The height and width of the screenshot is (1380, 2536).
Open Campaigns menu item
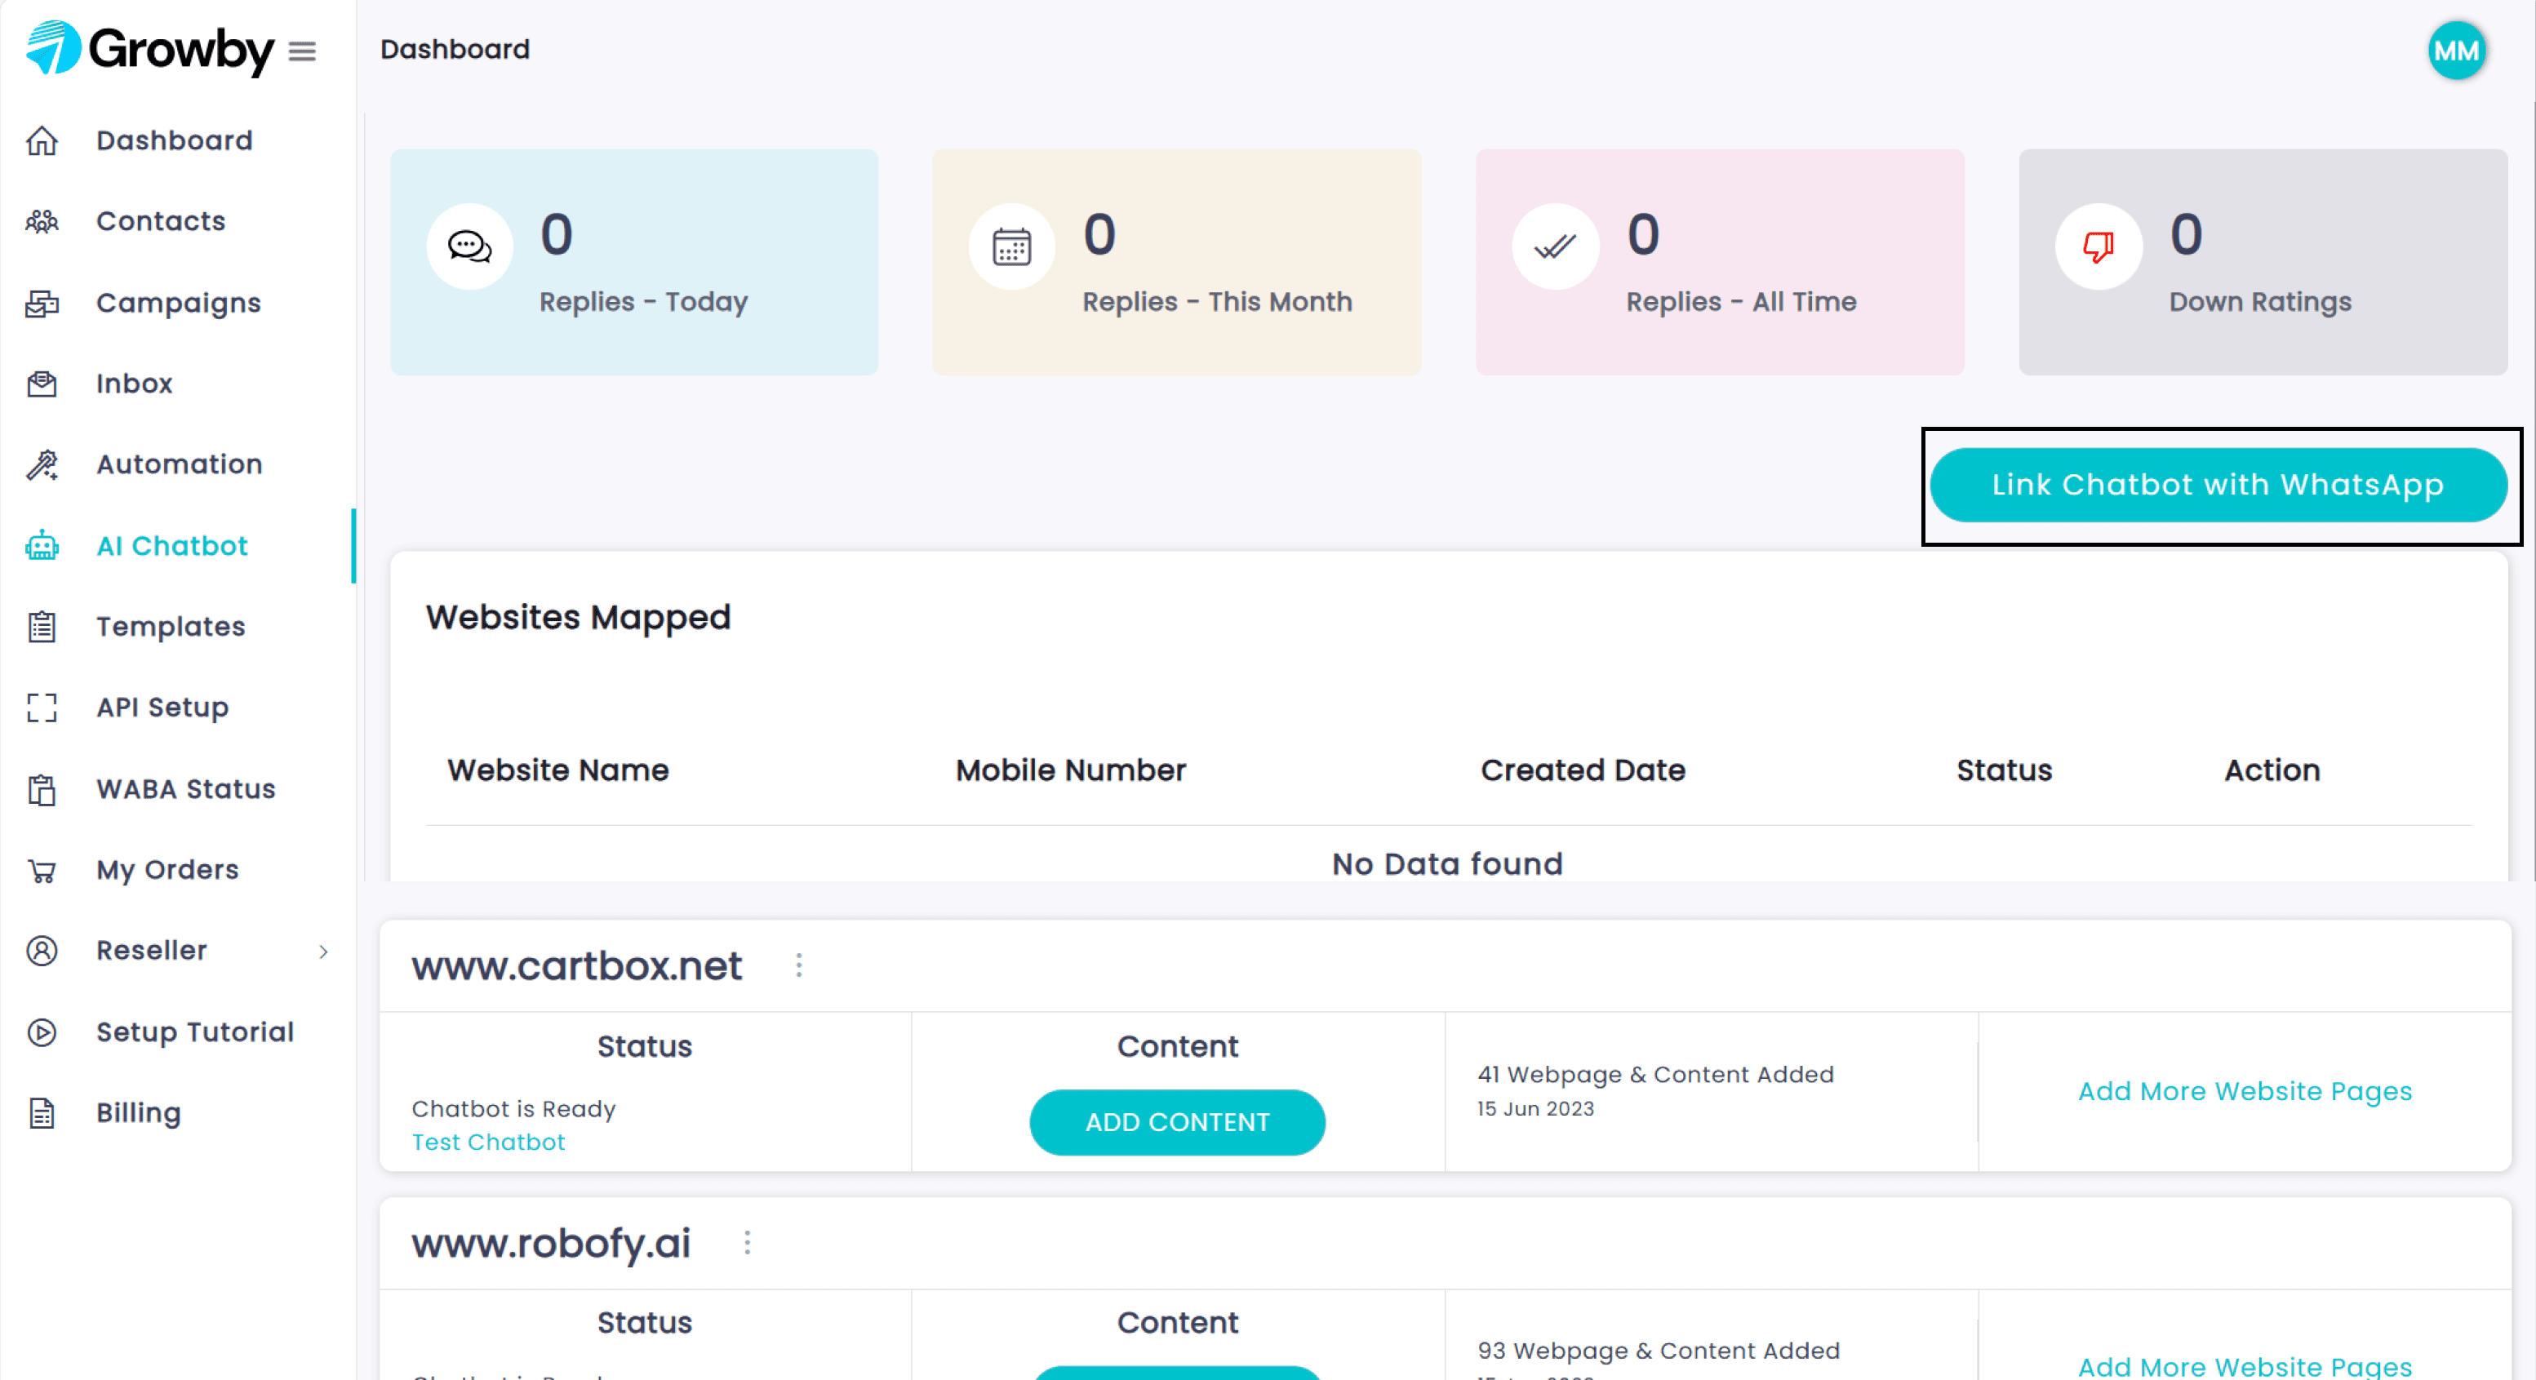pos(178,303)
